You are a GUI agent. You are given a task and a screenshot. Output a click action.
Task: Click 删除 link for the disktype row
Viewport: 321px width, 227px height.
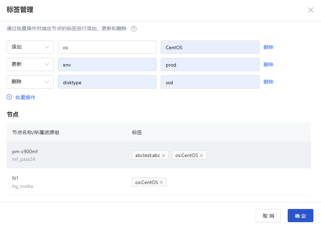coord(268,82)
